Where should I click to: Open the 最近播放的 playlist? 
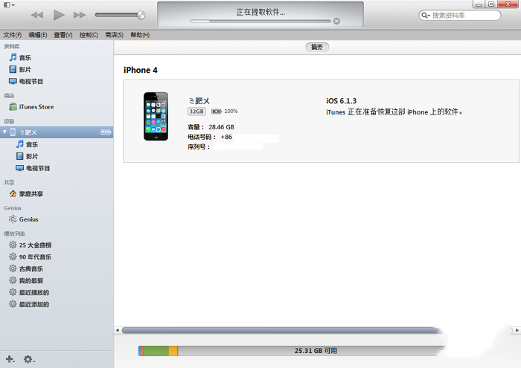(x=57, y=292)
